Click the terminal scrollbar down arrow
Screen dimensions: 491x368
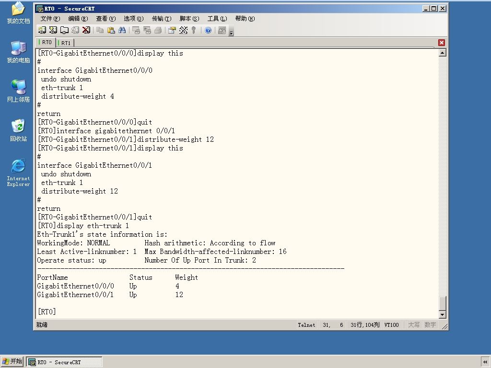442,314
